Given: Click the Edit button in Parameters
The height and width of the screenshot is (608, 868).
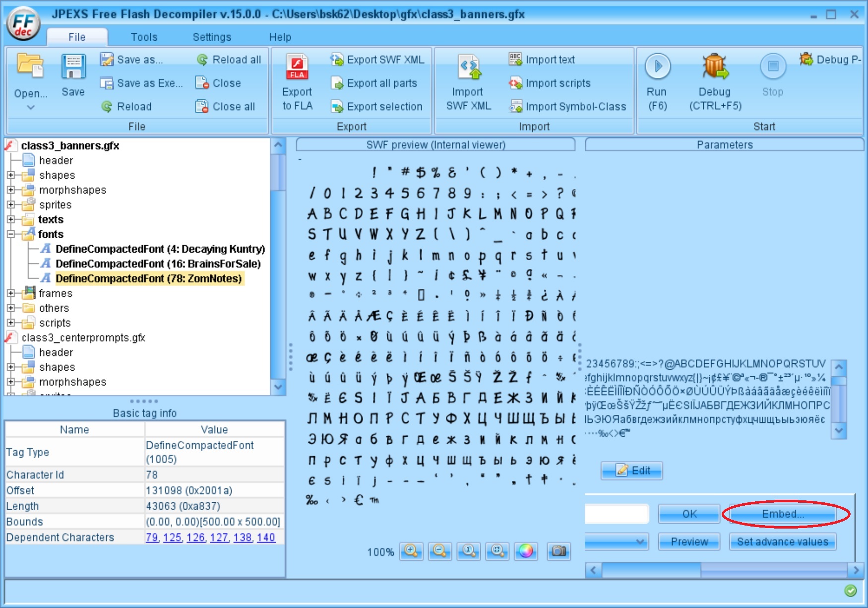Looking at the screenshot, I should point(632,471).
